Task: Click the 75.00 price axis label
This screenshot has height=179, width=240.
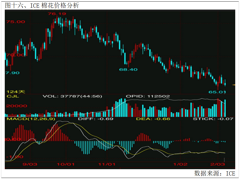Action: (16, 22)
